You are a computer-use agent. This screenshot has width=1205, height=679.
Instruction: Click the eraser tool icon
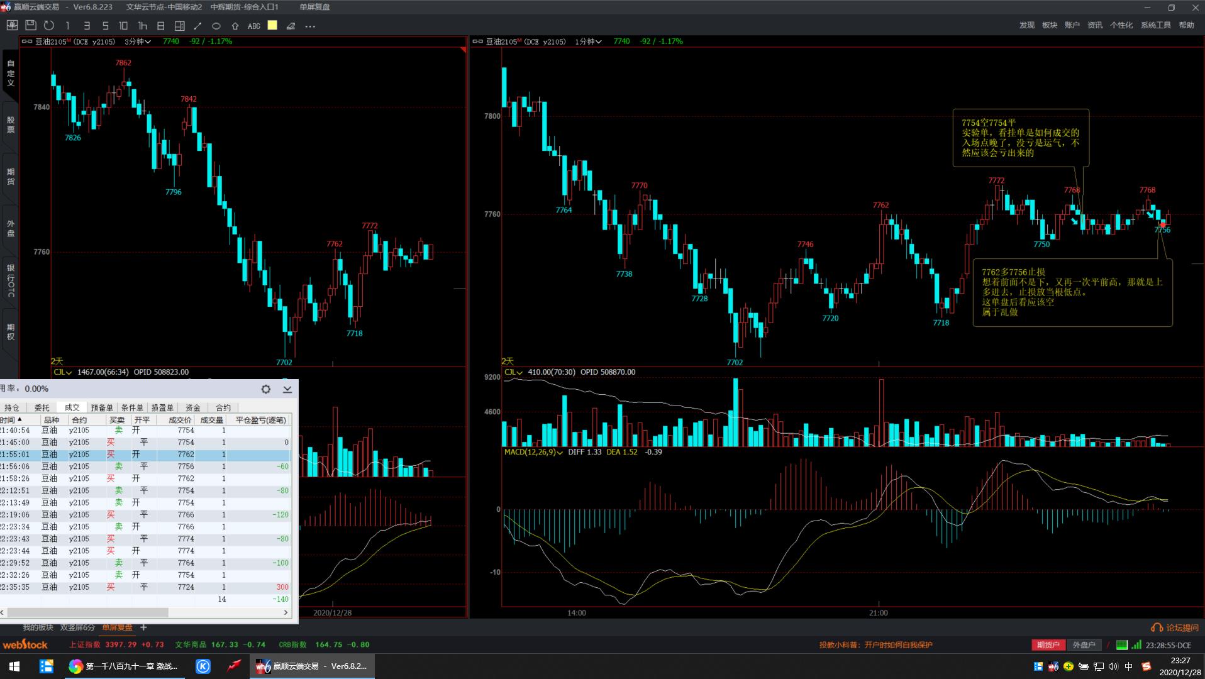click(291, 26)
